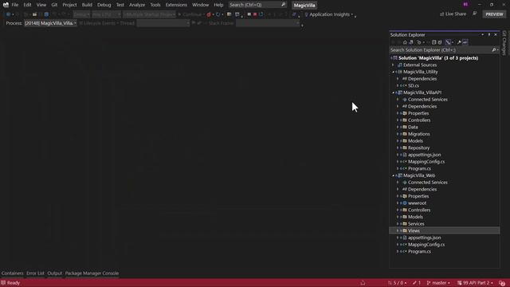The height and width of the screenshot is (287, 510).
Task: Expand the Services folder
Action: coord(398,224)
